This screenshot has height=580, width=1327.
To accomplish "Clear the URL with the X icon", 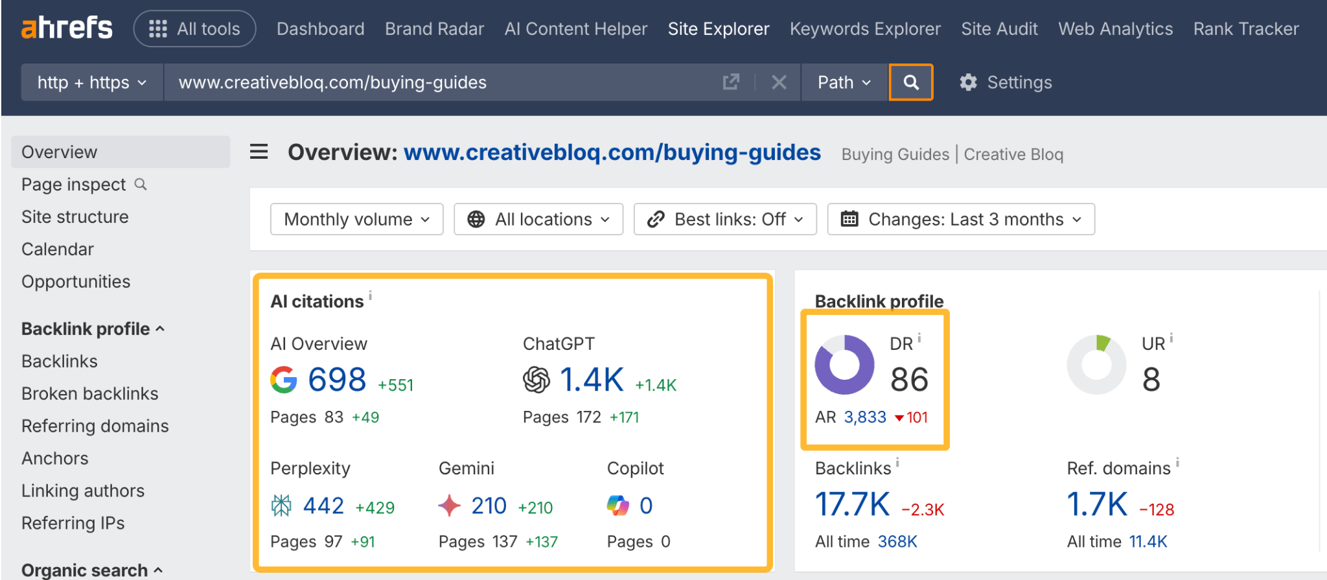I will pyautogui.click(x=779, y=82).
